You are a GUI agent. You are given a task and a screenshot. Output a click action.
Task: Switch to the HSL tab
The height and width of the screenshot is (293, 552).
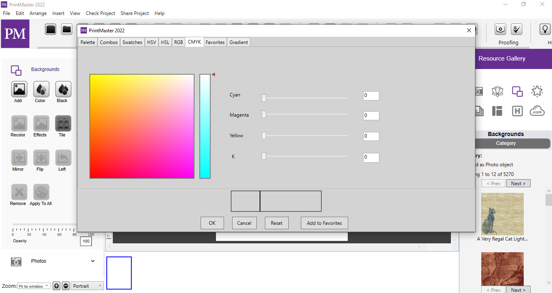pos(165,42)
